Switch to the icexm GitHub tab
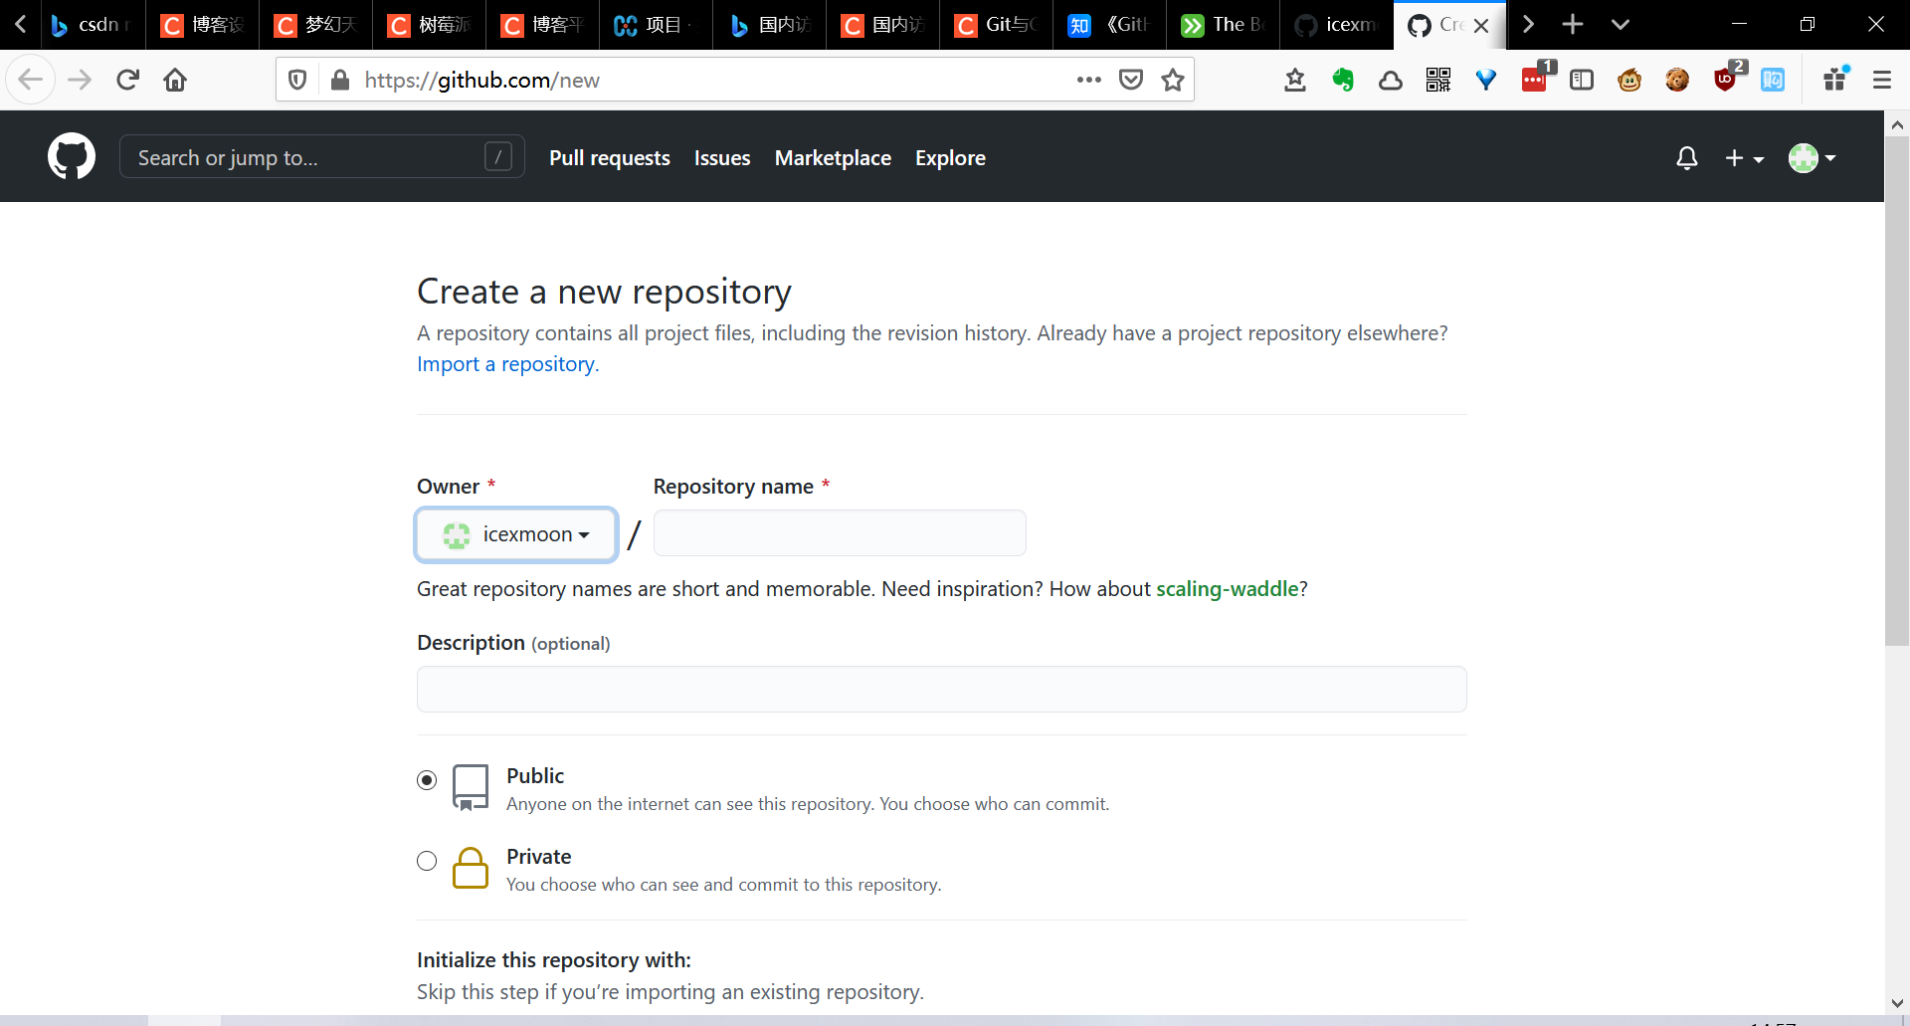This screenshot has height=1026, width=1910. (x=1337, y=24)
